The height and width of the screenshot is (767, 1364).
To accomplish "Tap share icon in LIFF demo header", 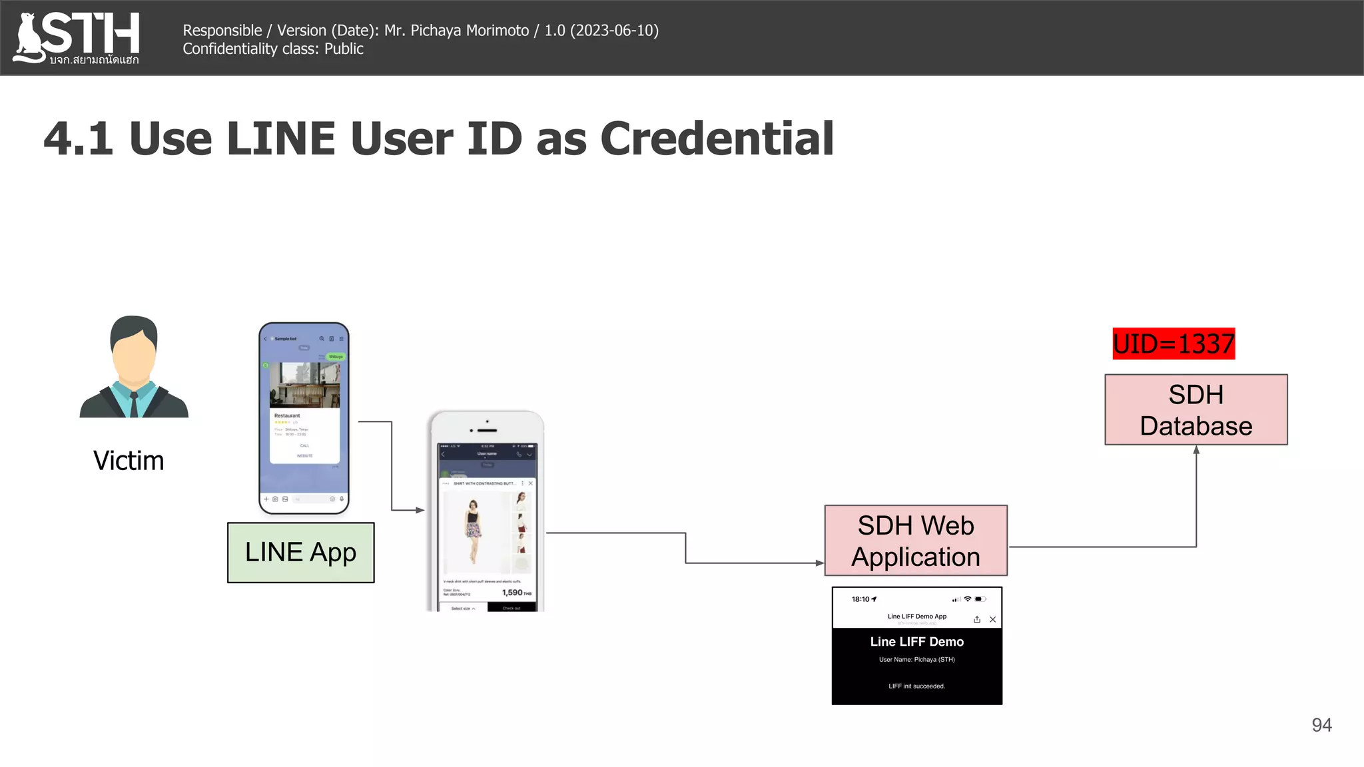I will pos(977,619).
